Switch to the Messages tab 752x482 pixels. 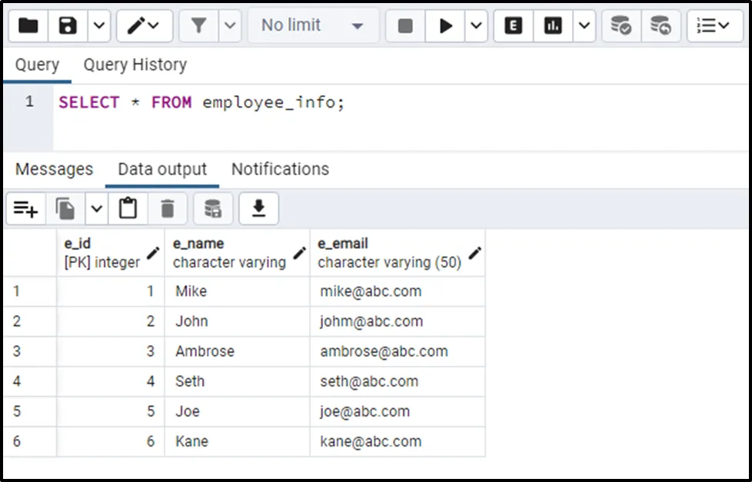pos(54,169)
